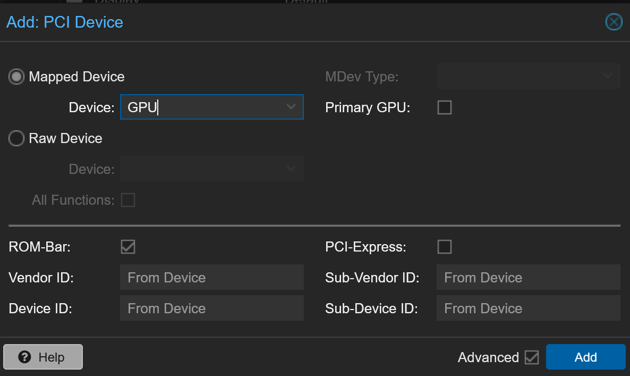The height and width of the screenshot is (376, 630).
Task: Click the question mark help icon
Action: (24, 357)
